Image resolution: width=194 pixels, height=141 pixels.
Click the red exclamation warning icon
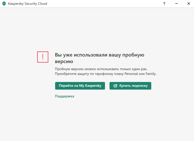[x=43, y=57]
